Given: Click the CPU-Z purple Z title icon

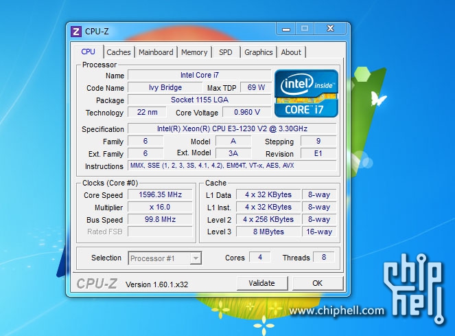Looking at the screenshot, I should pyautogui.click(x=76, y=32).
